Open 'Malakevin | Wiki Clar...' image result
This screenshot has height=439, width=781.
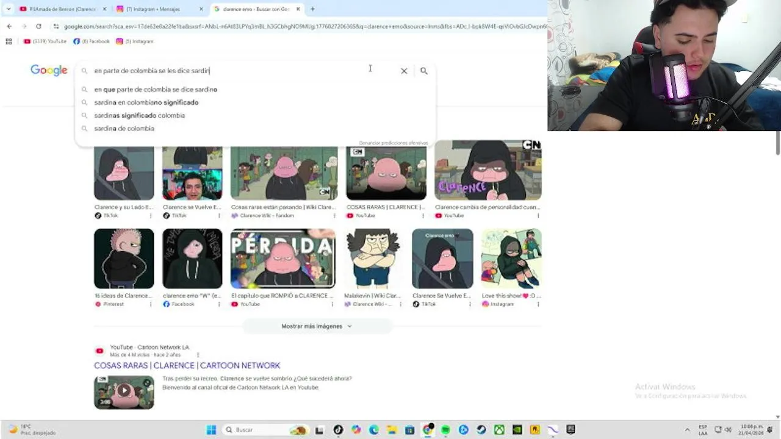point(373,259)
